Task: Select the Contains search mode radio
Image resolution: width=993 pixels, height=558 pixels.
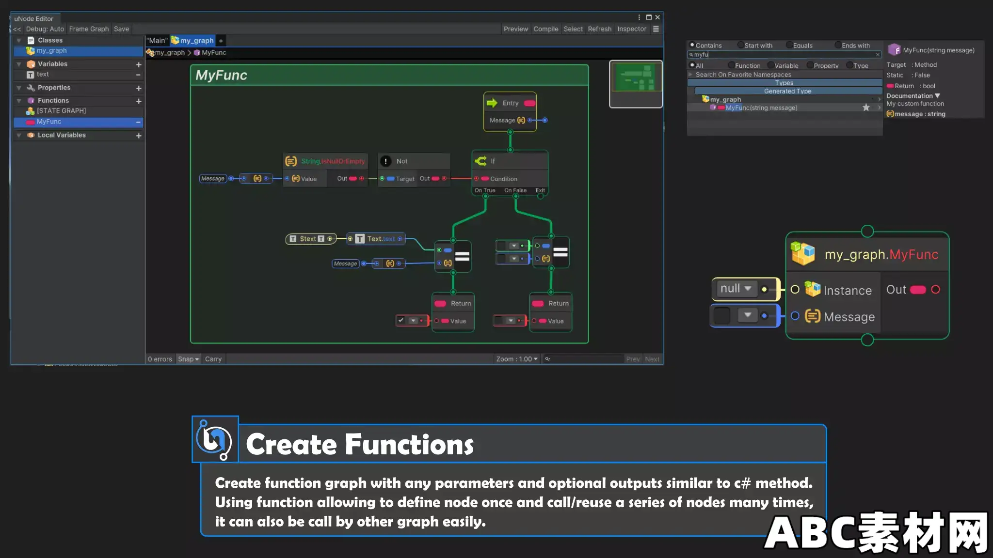Action: pyautogui.click(x=692, y=45)
